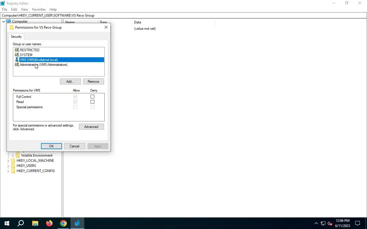Click the muted volume tray icon
The height and width of the screenshot is (229, 367).
click(330, 224)
